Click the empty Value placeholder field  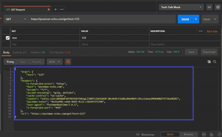114,44
